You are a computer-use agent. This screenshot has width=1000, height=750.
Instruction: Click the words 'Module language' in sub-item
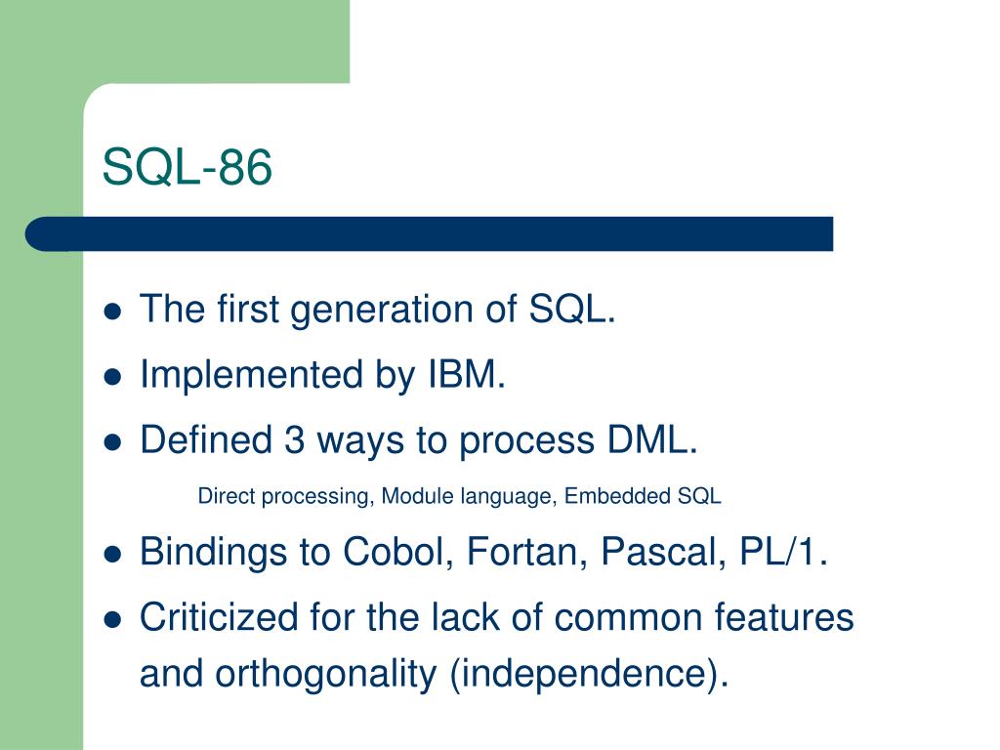point(468,497)
